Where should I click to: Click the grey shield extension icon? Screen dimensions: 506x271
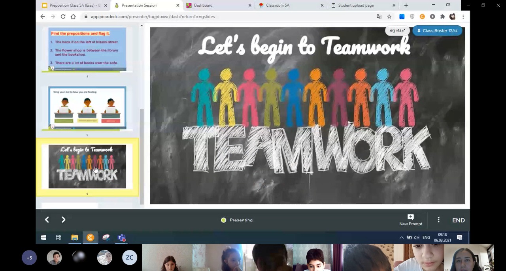click(x=412, y=17)
